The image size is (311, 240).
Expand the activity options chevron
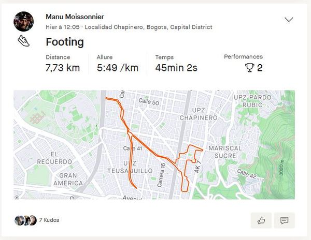coord(289,20)
